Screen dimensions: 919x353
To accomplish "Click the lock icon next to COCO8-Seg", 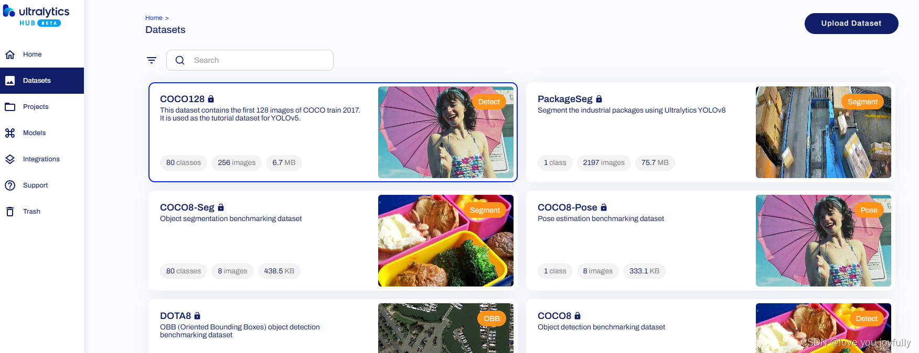I will tap(221, 207).
